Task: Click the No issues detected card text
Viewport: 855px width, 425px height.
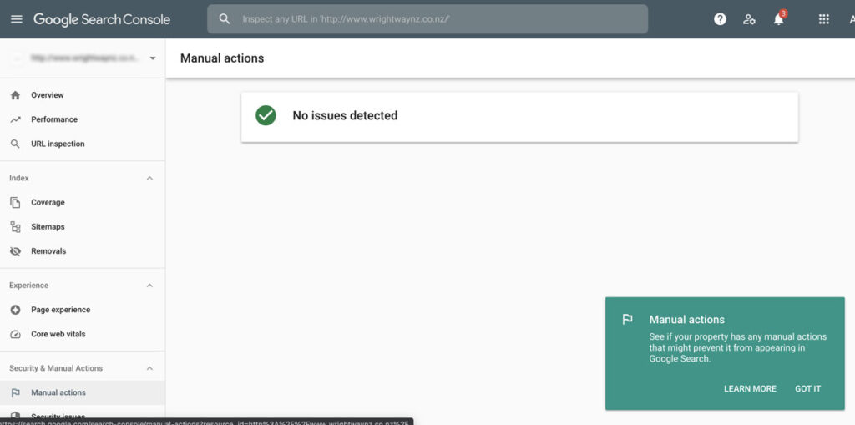Action: (x=345, y=116)
